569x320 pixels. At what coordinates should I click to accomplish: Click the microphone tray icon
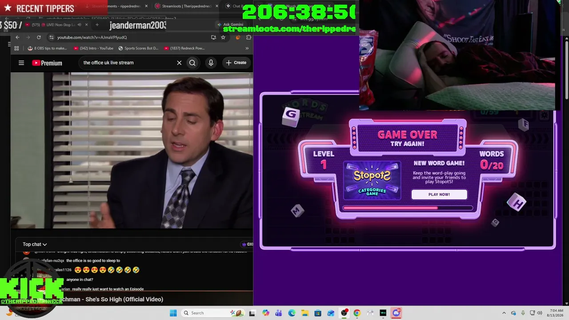point(523,313)
